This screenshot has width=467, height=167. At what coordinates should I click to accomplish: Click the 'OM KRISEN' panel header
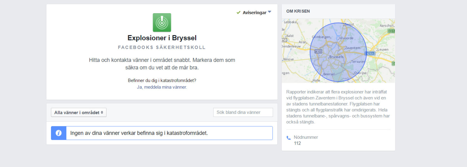298,11
